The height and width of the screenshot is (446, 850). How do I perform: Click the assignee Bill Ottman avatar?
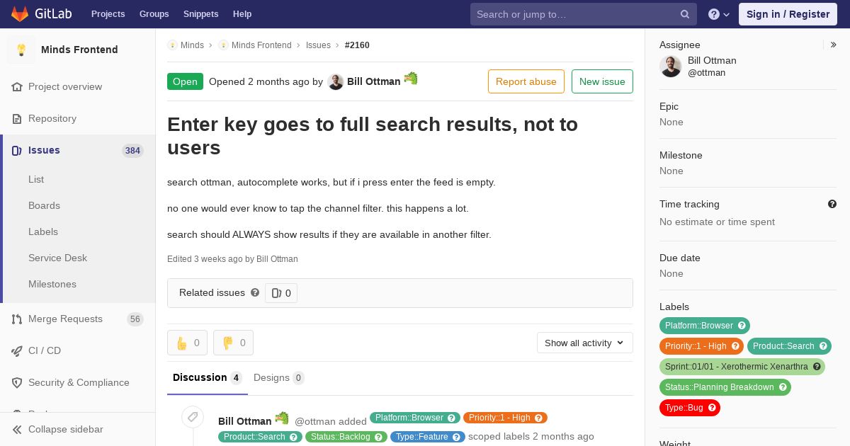(x=670, y=67)
